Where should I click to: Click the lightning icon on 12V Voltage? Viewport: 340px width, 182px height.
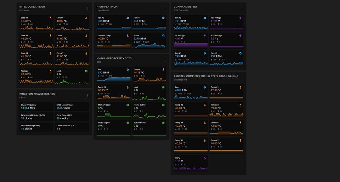pyautogui.click(x=240, y=18)
